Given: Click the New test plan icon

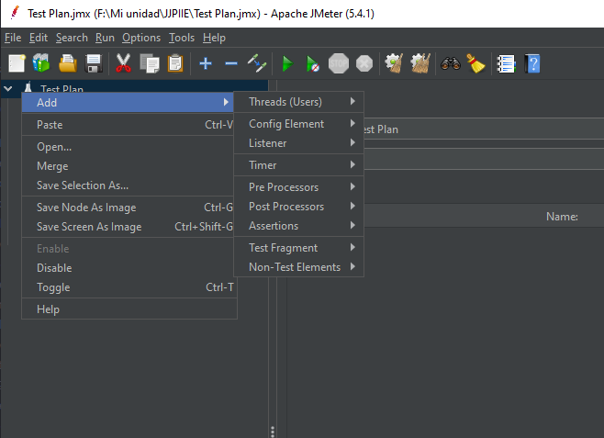Looking at the screenshot, I should 17,63.
